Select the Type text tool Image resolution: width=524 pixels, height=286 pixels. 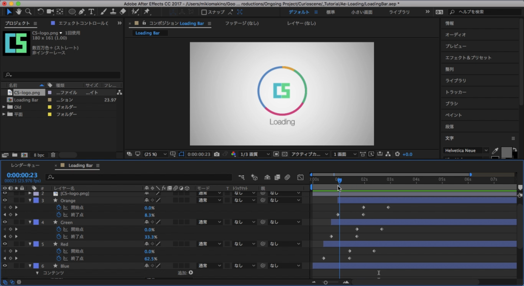coord(92,12)
